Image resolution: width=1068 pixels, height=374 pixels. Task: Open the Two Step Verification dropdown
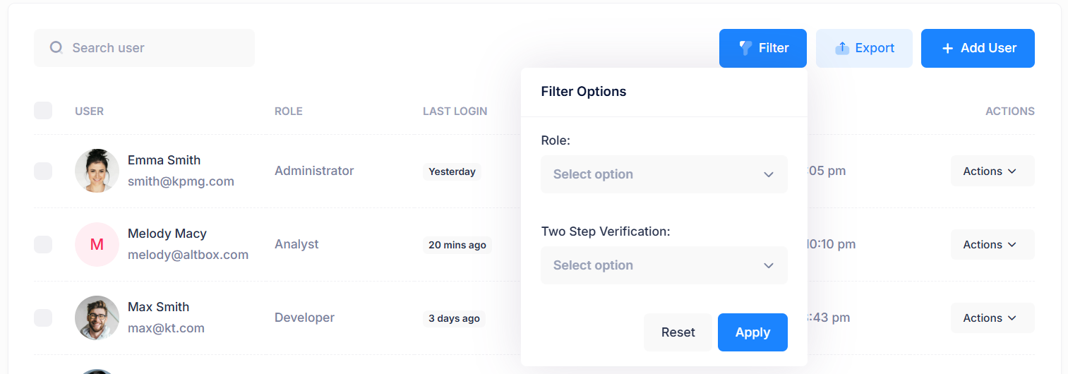coord(664,265)
